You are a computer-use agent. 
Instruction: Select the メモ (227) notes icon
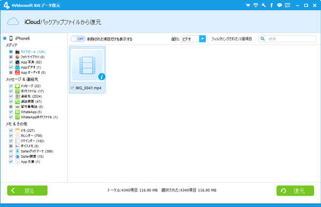point(18,131)
